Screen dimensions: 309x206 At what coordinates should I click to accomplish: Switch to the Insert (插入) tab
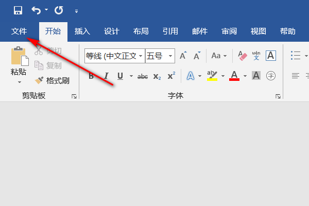(82, 31)
